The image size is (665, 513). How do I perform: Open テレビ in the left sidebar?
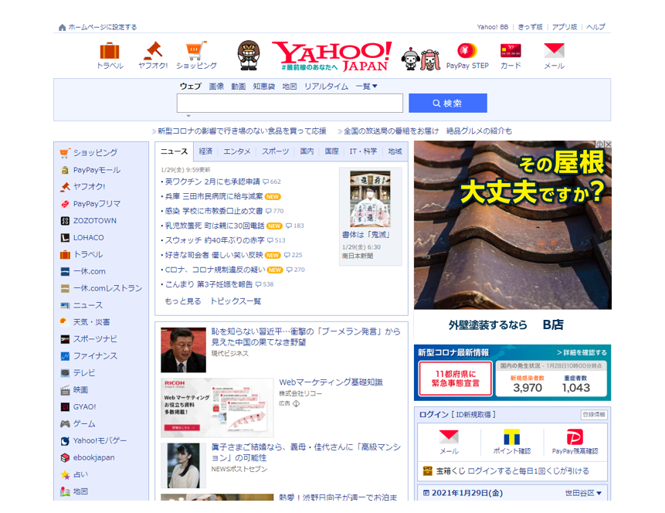tap(84, 373)
